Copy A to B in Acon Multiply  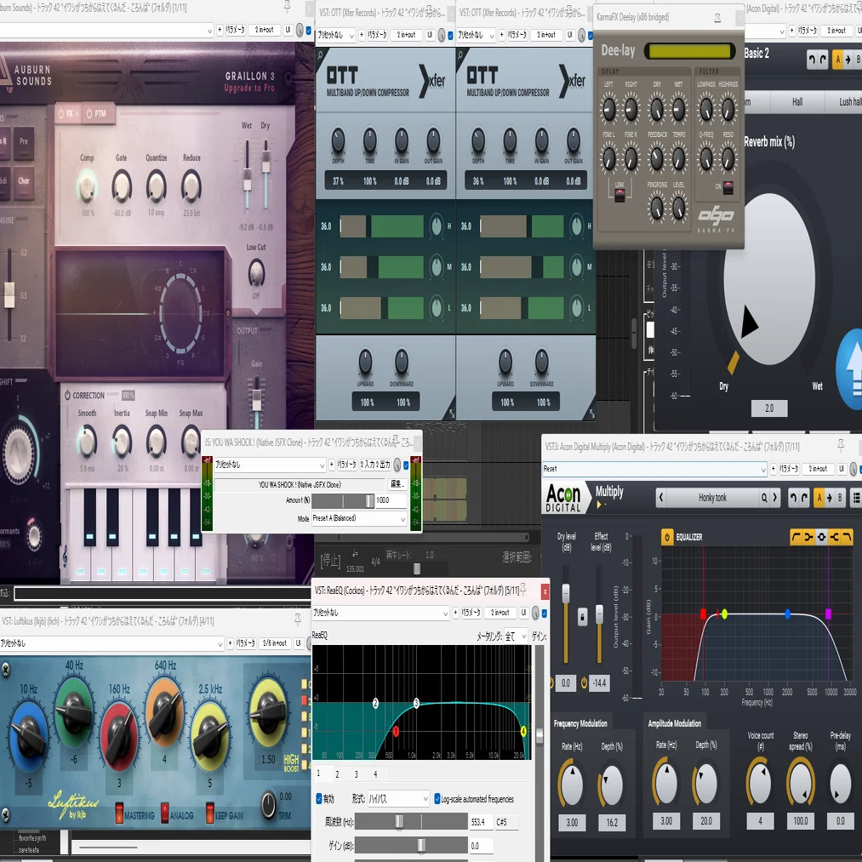[829, 498]
